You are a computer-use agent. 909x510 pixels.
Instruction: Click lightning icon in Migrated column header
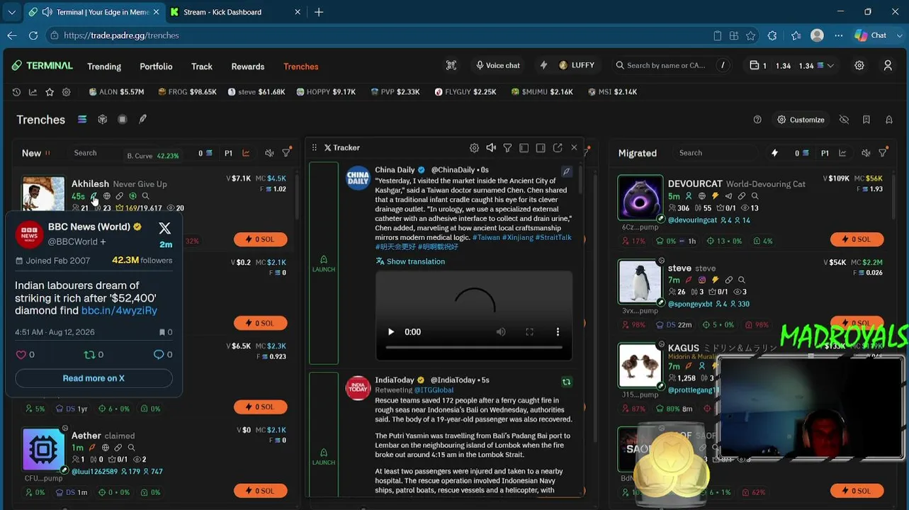[774, 153]
